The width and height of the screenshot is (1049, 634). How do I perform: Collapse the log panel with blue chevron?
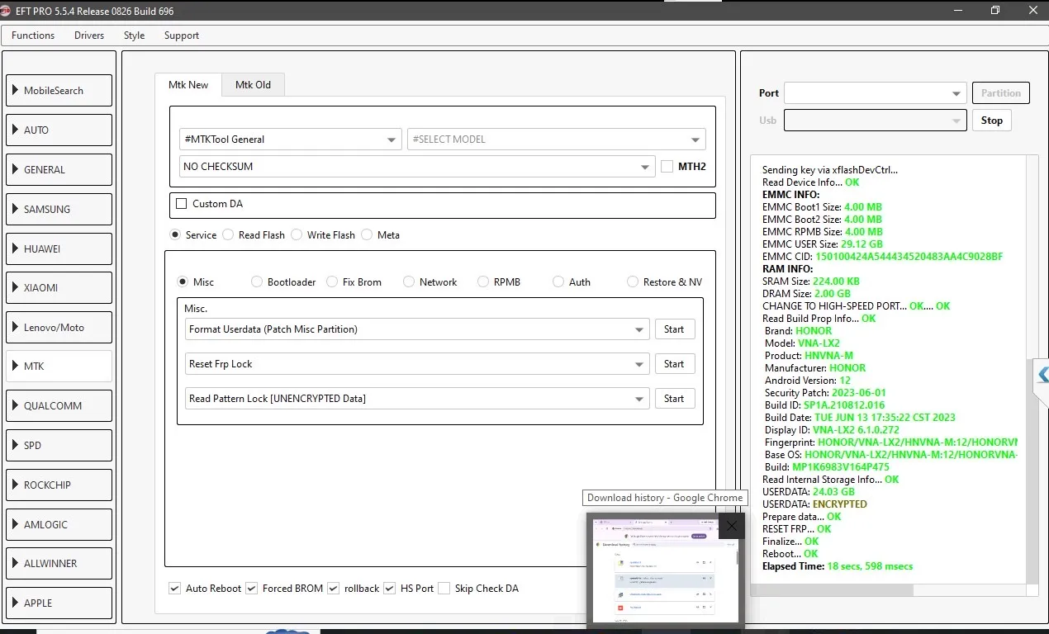(x=1042, y=375)
